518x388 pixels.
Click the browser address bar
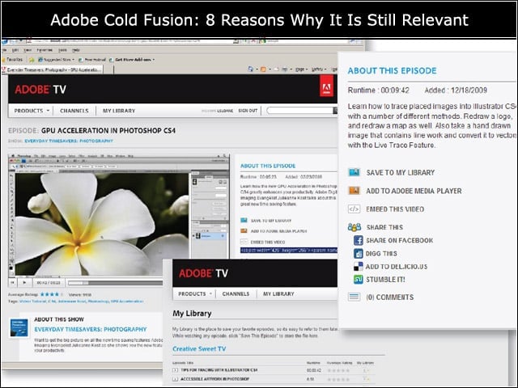[129, 41]
